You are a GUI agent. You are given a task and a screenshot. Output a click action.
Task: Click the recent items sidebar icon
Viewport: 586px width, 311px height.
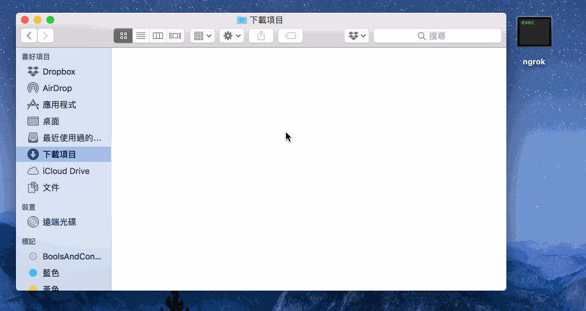[x=33, y=138]
